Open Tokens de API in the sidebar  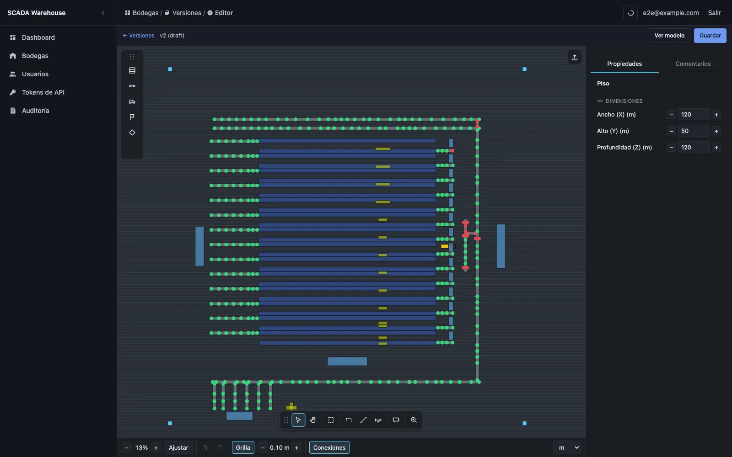[x=58, y=92]
